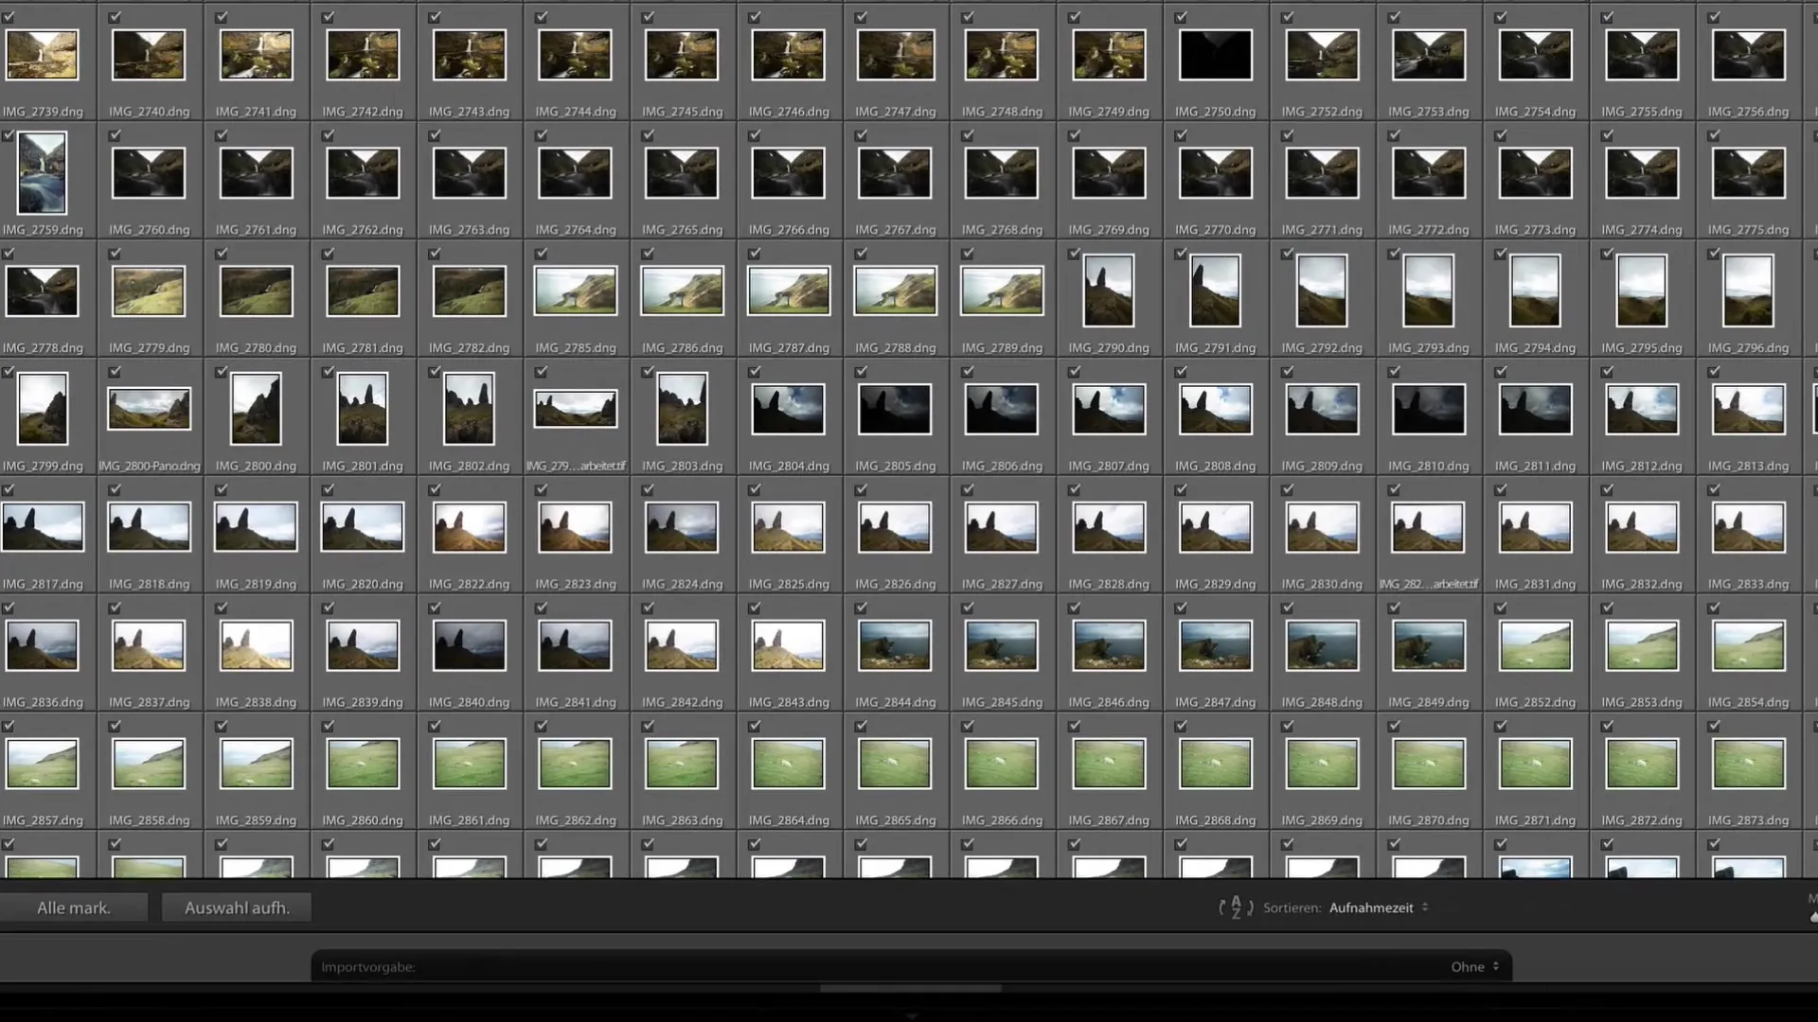Uncheck the checkbox for IMG_2750.dng
Image resolution: width=1818 pixels, height=1022 pixels.
pyautogui.click(x=1181, y=17)
